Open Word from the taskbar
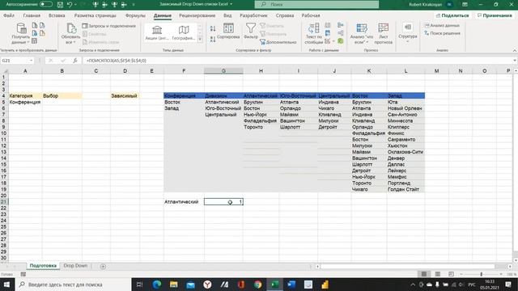This screenshot has width=518, height=291. click(291, 284)
